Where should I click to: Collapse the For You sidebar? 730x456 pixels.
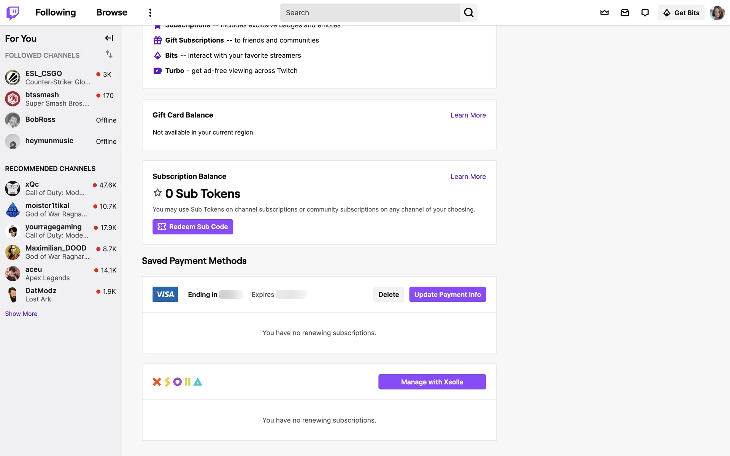pyautogui.click(x=109, y=38)
